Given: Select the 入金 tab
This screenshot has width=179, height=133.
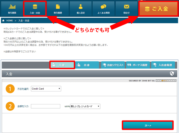Looking at the screenshot, I should point(62,65).
